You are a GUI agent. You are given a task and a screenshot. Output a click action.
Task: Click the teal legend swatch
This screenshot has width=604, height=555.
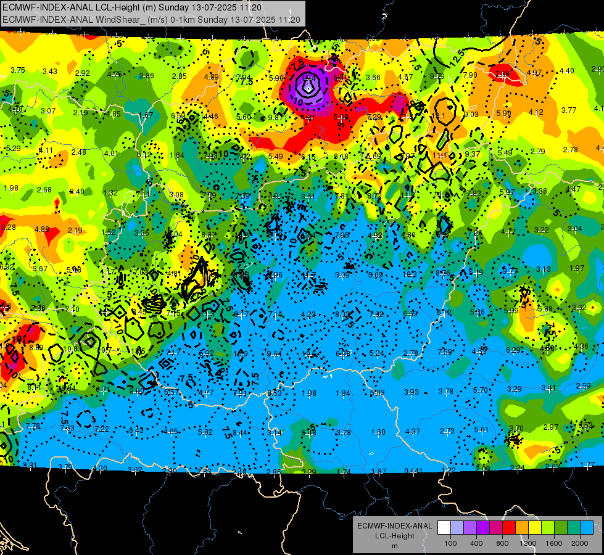[574, 528]
